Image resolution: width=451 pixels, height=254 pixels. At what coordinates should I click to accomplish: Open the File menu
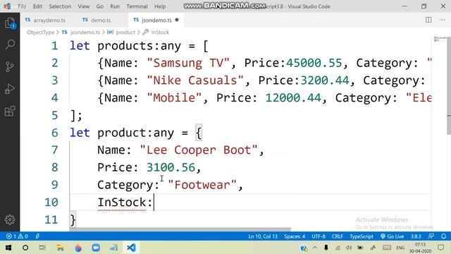click(x=22, y=6)
